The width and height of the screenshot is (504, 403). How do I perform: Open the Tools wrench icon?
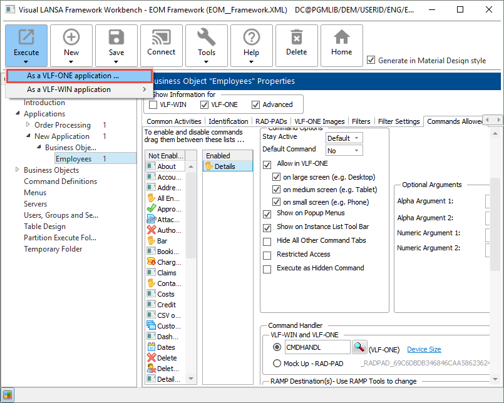(206, 37)
